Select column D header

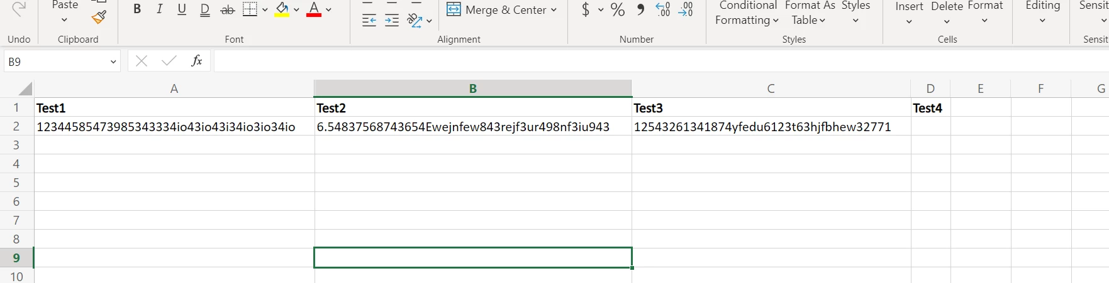click(930, 88)
